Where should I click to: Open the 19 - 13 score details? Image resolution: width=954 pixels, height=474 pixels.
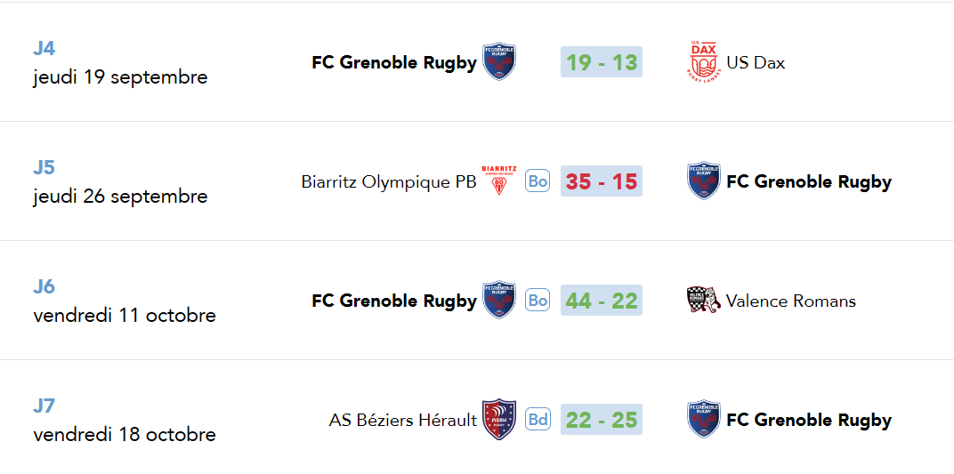[601, 62]
